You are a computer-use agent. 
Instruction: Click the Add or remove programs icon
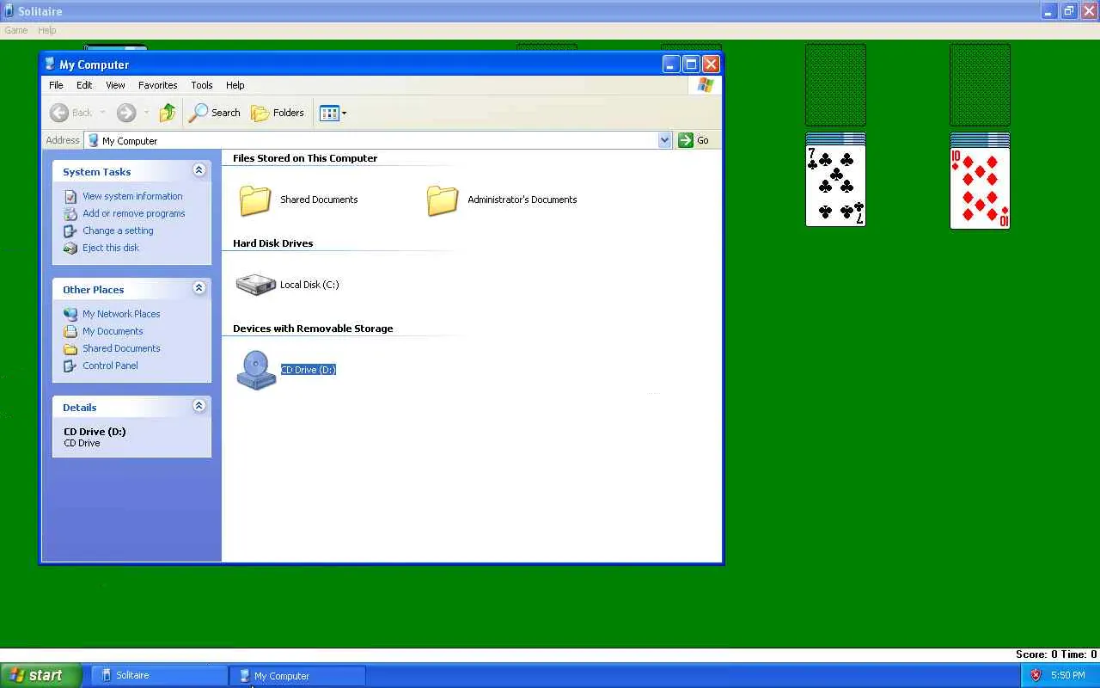click(70, 213)
